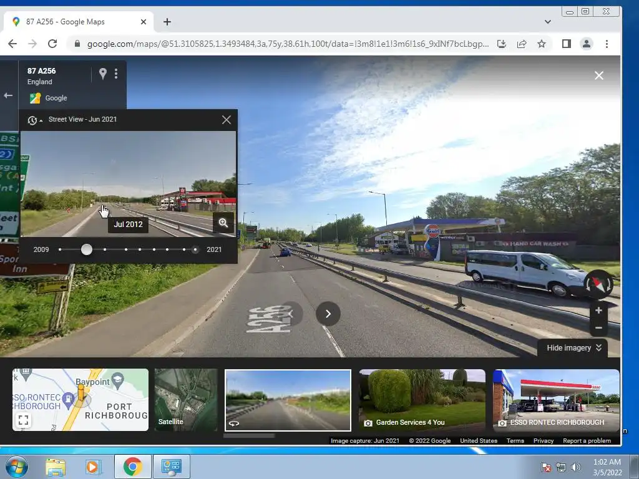Screen dimensions: 639x479
Task: Select the slider handle on the time slider
Action: pos(86,249)
